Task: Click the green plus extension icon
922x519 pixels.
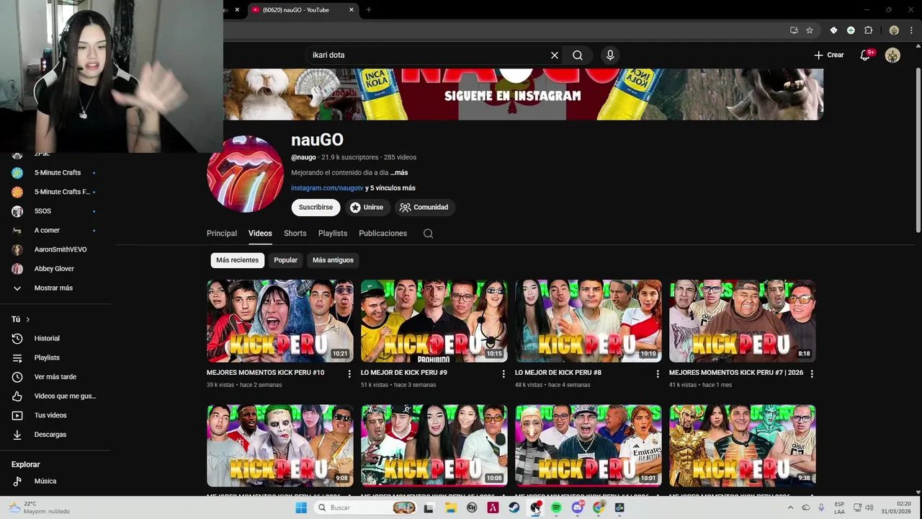Action: pyautogui.click(x=851, y=30)
